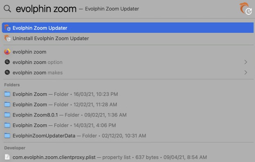Open com.evolphin.zoom.clientproxy.plist property list

[x=127, y=157]
